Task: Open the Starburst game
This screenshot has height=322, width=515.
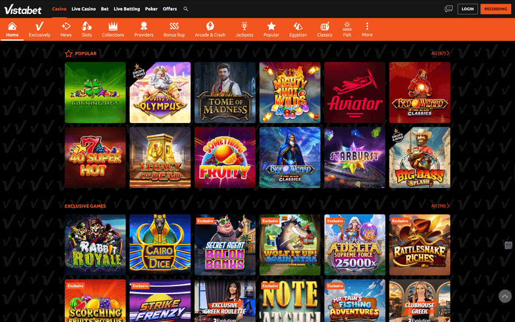Action: point(354,158)
